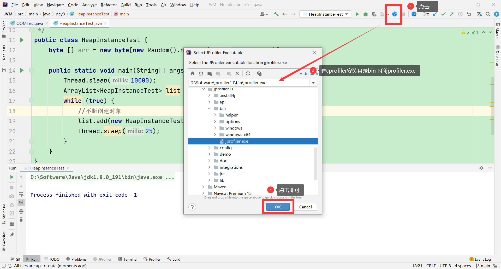Open Search Everywhere magnifier icon
The height and width of the screenshot is (269, 501).
coord(488,14)
